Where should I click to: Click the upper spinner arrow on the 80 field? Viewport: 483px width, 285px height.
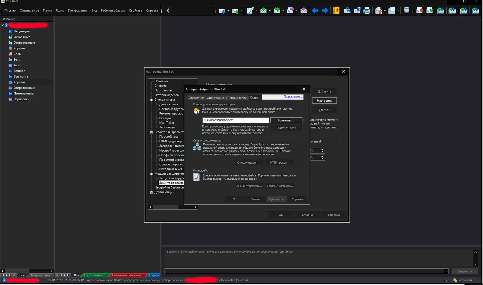(x=322, y=149)
